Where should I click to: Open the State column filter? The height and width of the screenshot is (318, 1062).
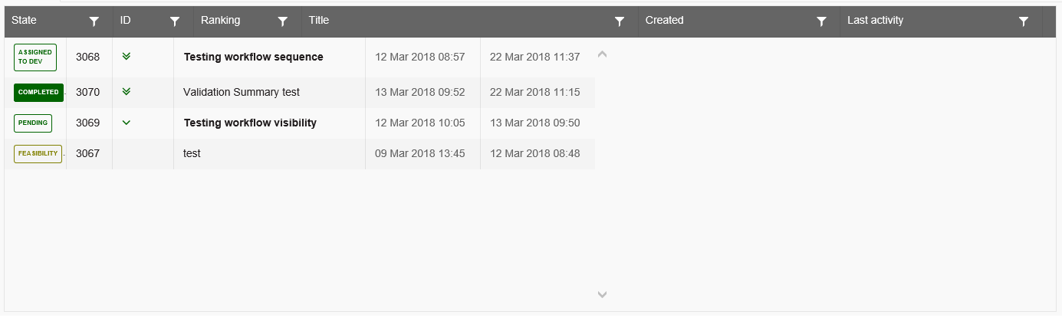94,22
